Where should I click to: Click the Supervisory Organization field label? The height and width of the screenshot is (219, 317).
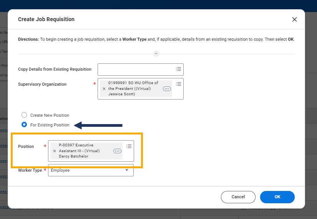[42, 85]
